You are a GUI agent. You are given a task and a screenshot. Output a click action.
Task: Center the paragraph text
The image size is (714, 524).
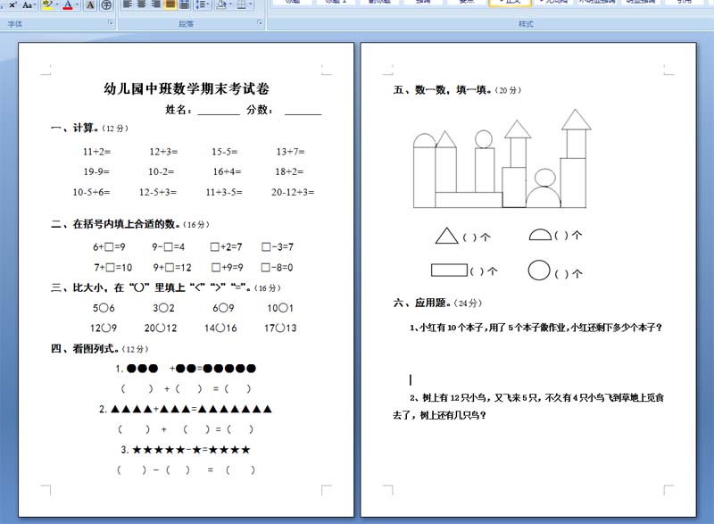142,4
